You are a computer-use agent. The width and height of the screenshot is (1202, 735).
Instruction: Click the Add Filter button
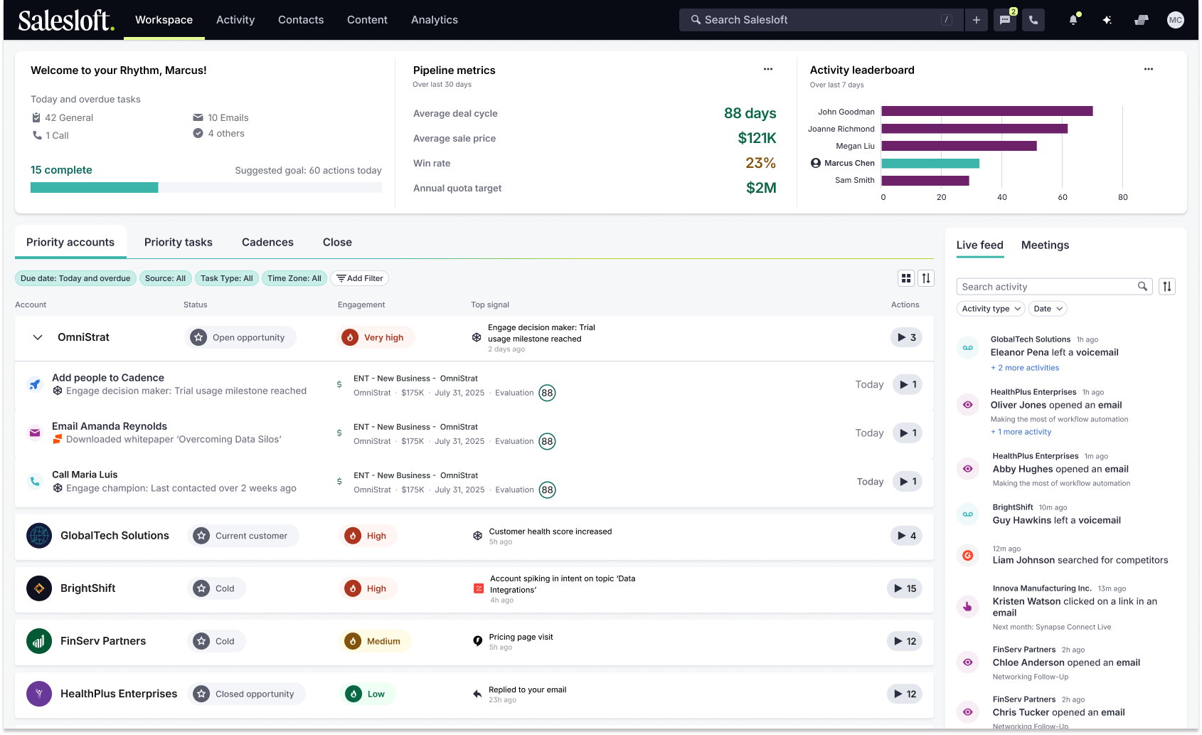coord(360,278)
